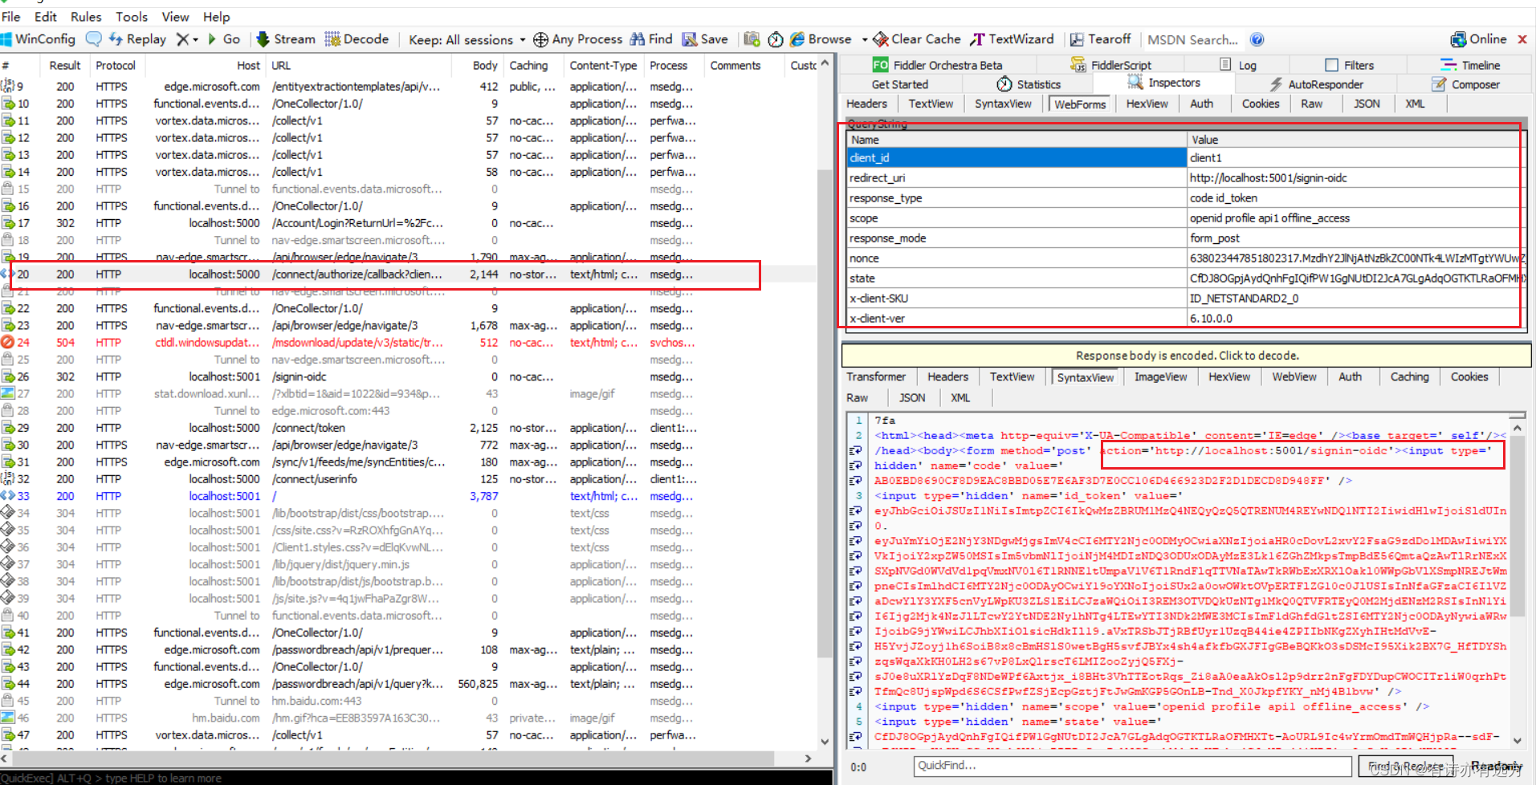
Task: Clear Cache using toolbar button
Action: coord(917,39)
